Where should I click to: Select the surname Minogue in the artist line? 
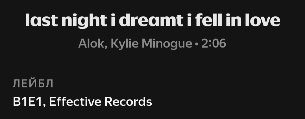click(167, 44)
